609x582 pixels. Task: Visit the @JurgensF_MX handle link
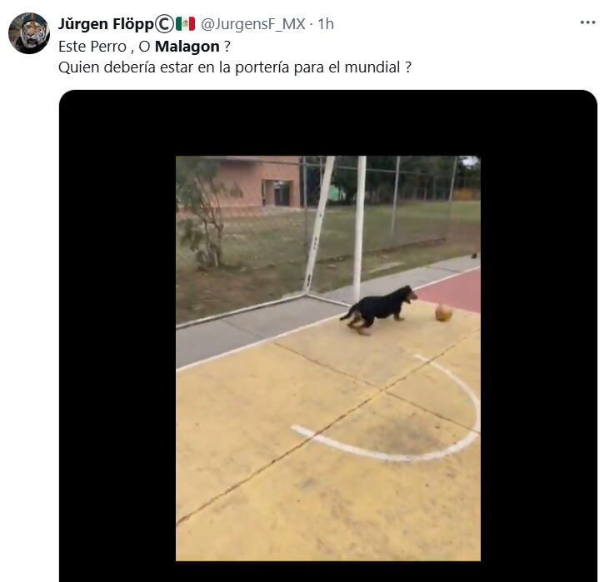[x=252, y=24]
